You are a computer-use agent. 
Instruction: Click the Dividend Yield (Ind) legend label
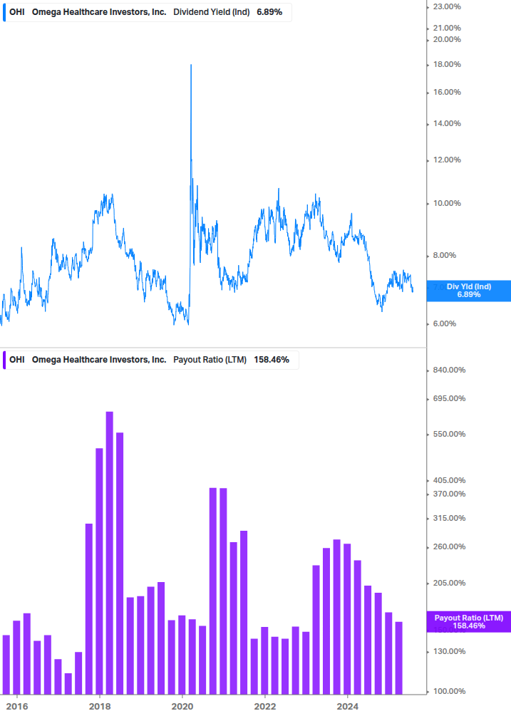point(212,12)
